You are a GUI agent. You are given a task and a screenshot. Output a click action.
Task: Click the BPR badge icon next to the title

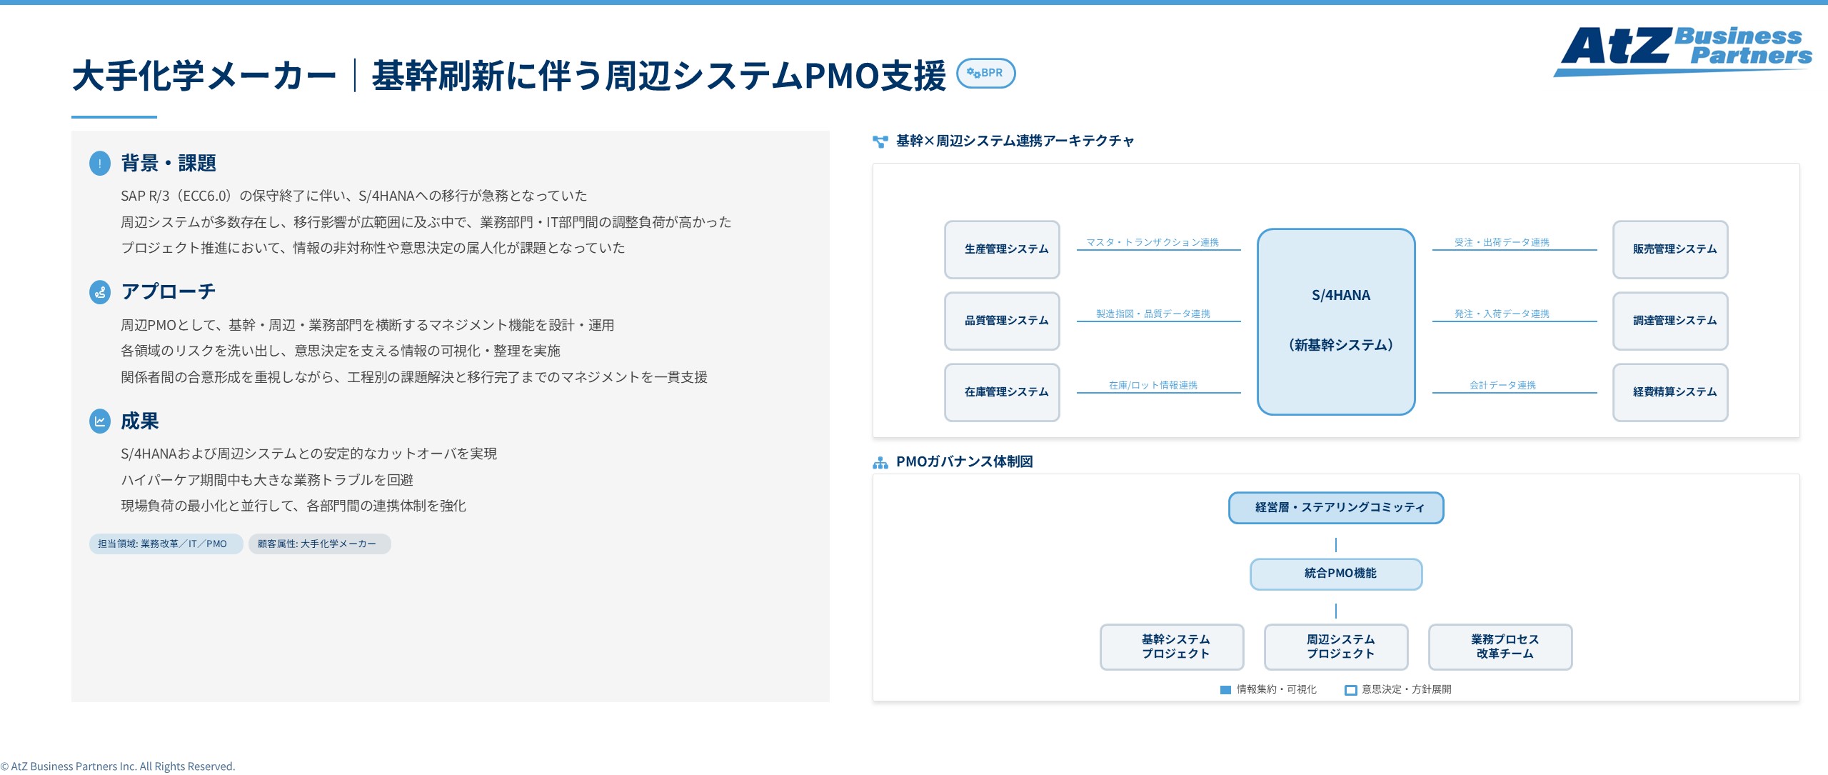988,73
